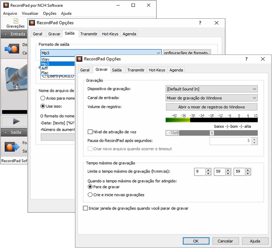
Task: Open the Mp3 output format combo box
Action: pyautogui.click(x=101, y=53)
